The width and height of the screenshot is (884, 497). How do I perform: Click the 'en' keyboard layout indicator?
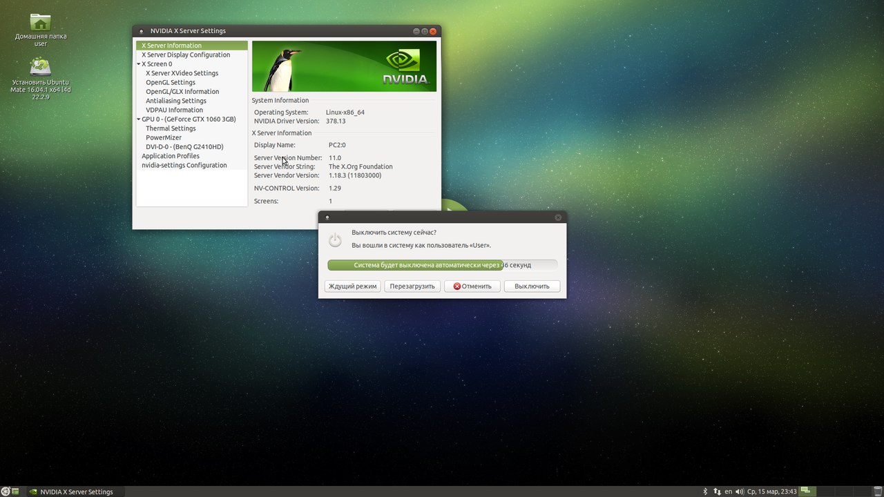[728, 491]
